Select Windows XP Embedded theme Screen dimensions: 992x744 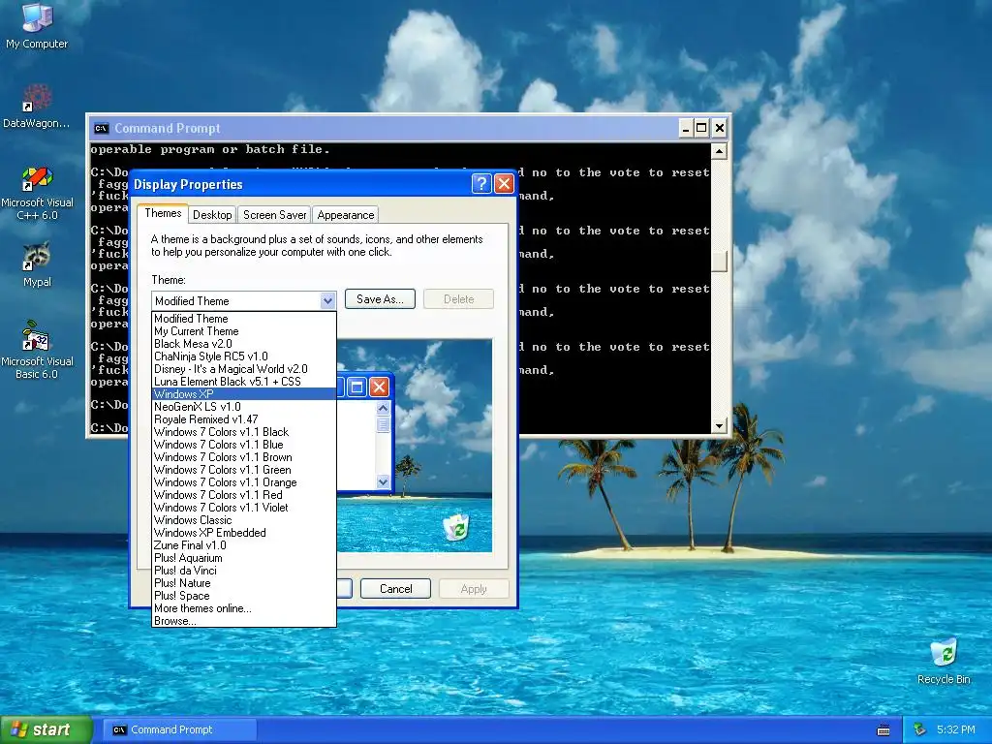(x=244, y=533)
